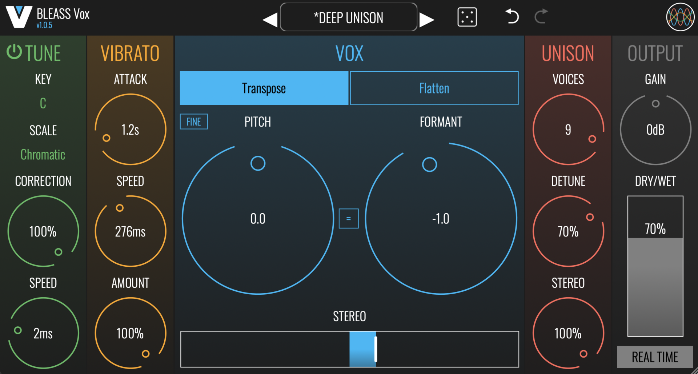Click the Vox Stereo width slider

click(x=349, y=349)
